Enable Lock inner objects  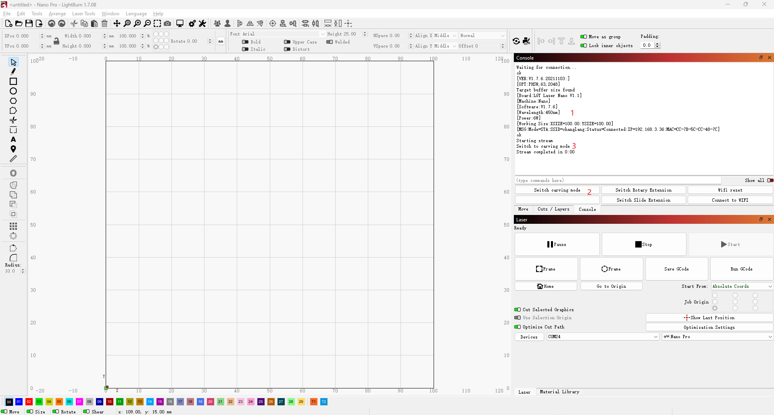click(583, 45)
